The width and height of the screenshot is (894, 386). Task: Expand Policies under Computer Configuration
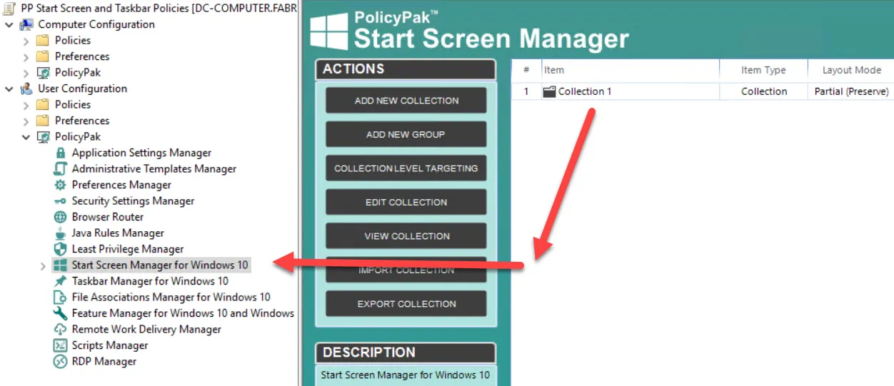pos(26,41)
